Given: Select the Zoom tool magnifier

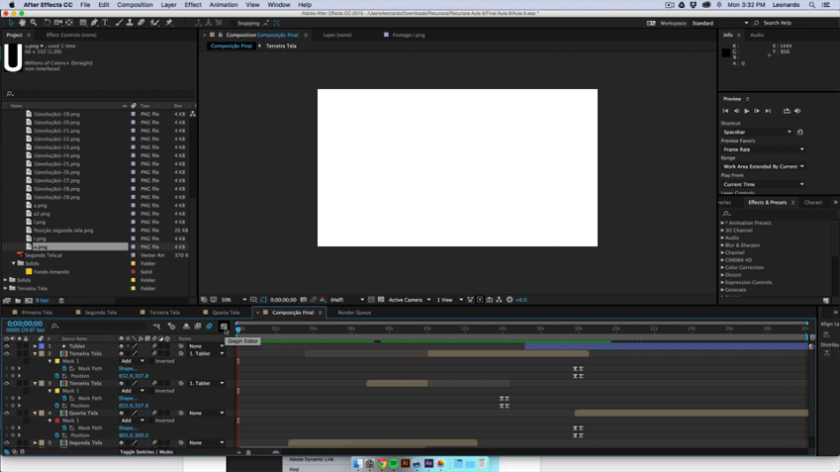Looking at the screenshot, I should (34, 23).
